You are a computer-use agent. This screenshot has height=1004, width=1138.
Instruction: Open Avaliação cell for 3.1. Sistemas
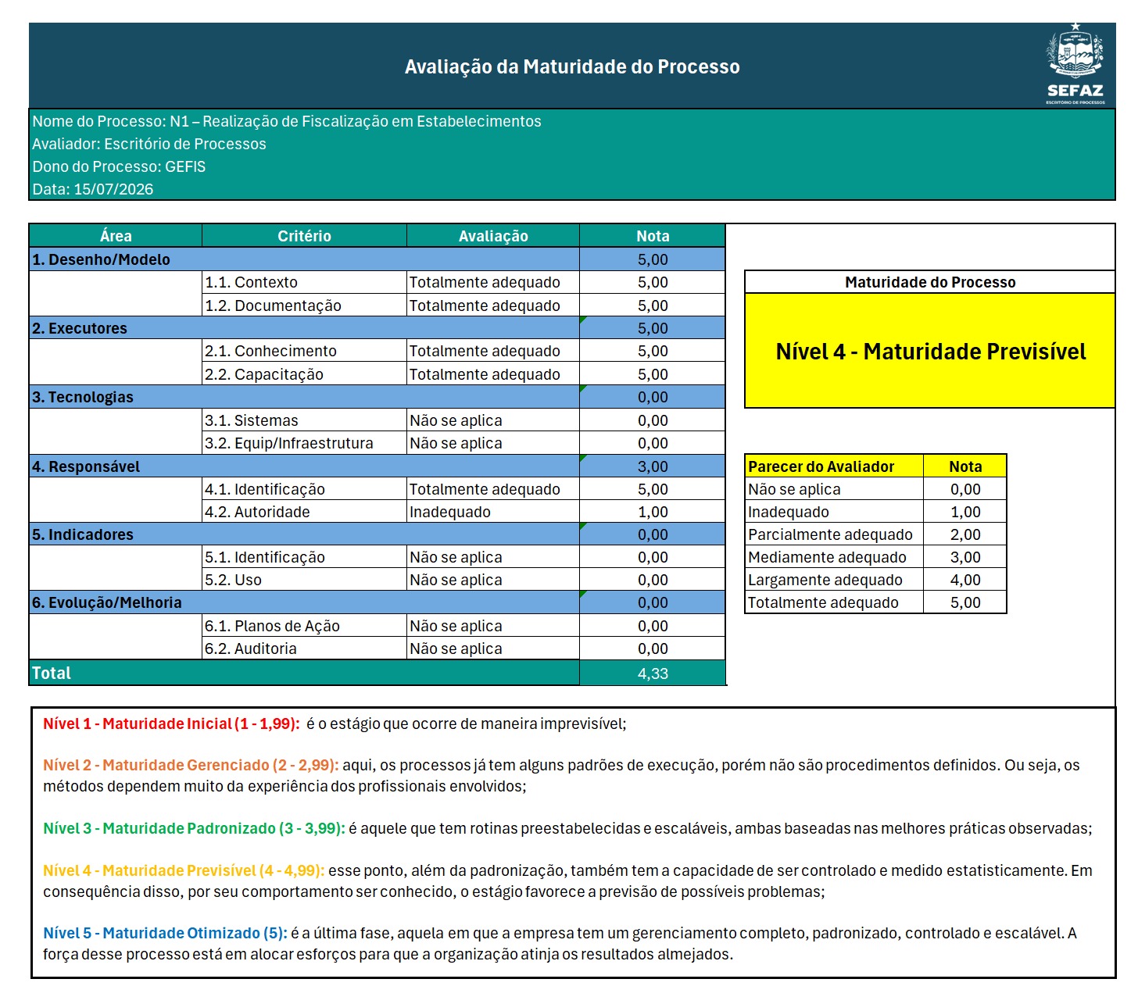[x=493, y=420]
